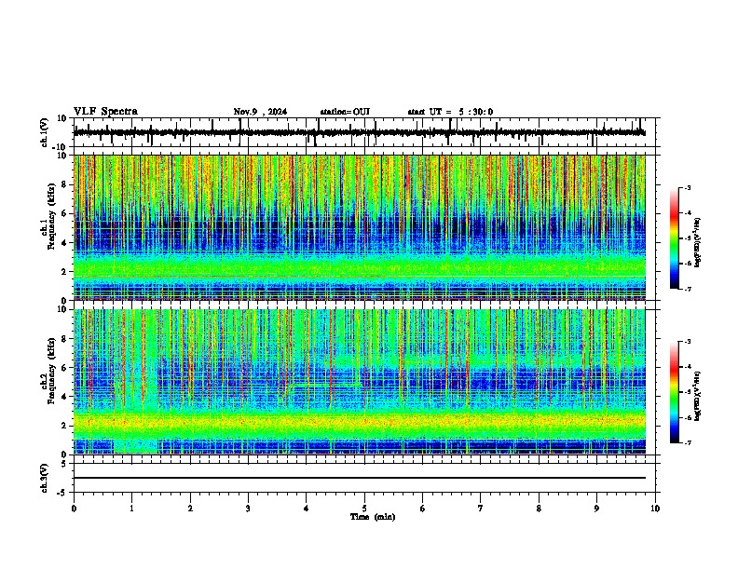Click the ch.1 voltage waveform trace
Screen dimensions: 738x570
[x=360, y=132]
